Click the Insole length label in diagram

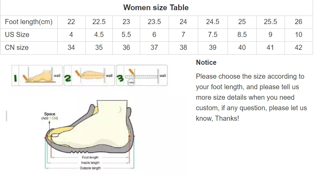(x=90, y=163)
